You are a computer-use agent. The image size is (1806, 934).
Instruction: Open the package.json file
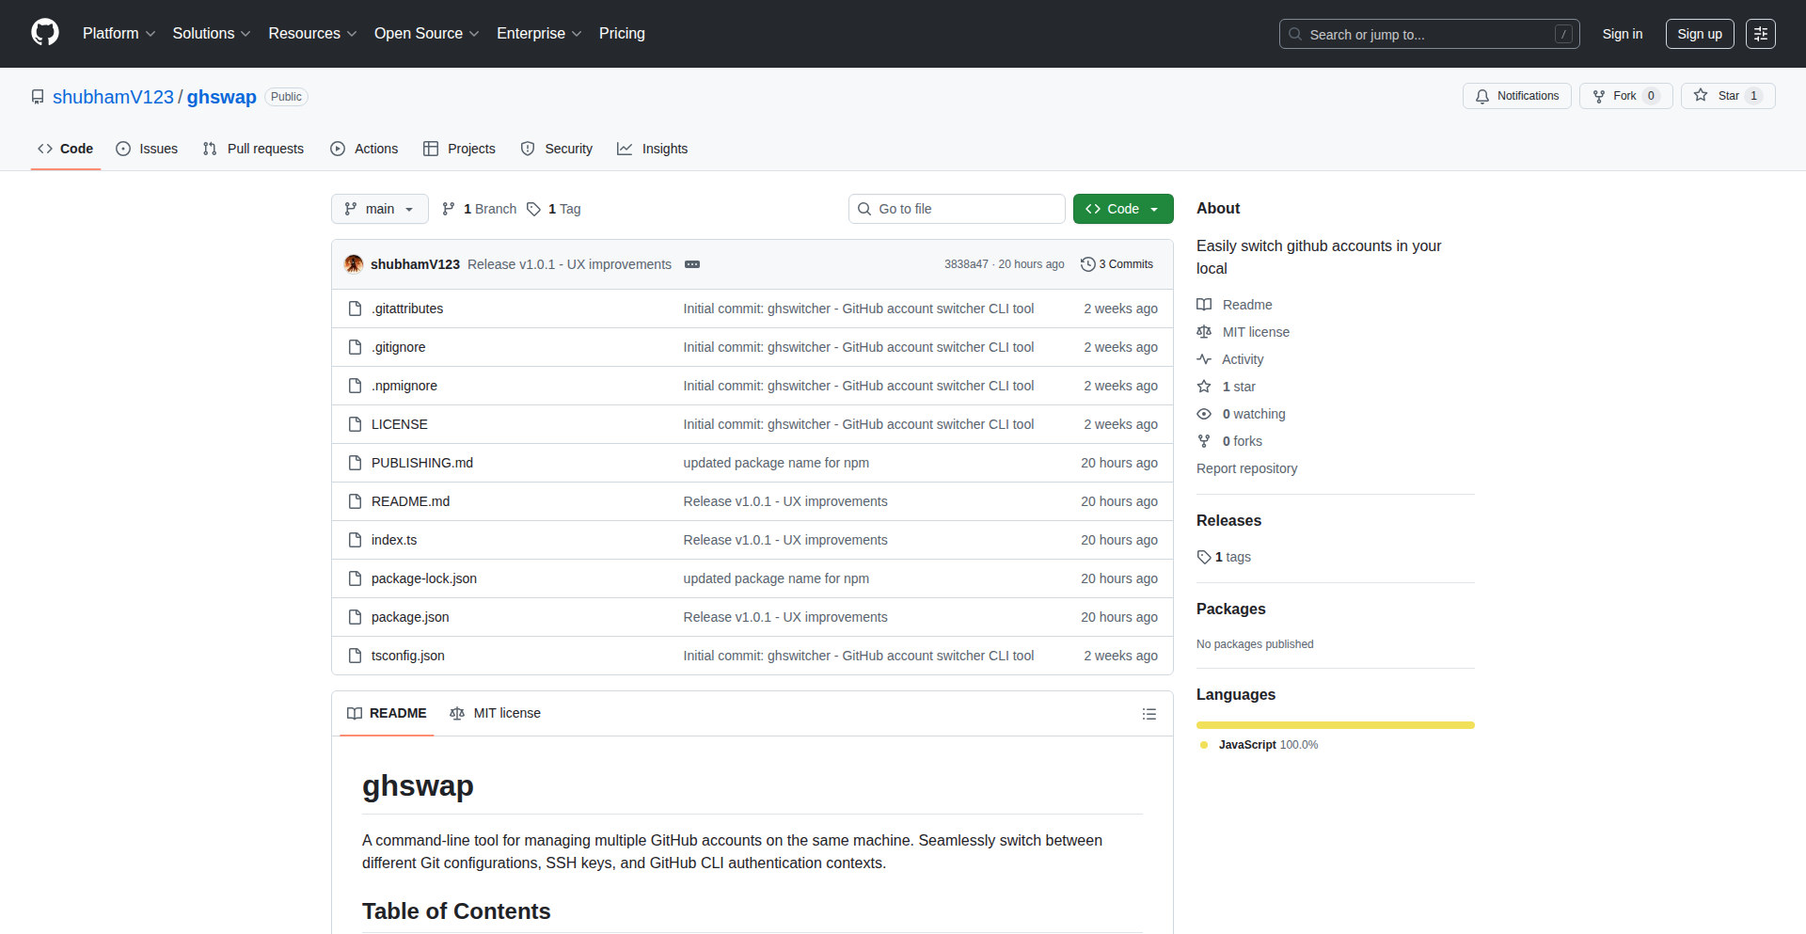409,617
